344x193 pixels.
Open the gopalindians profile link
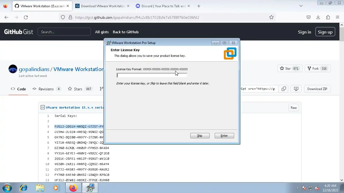[x=34, y=69]
